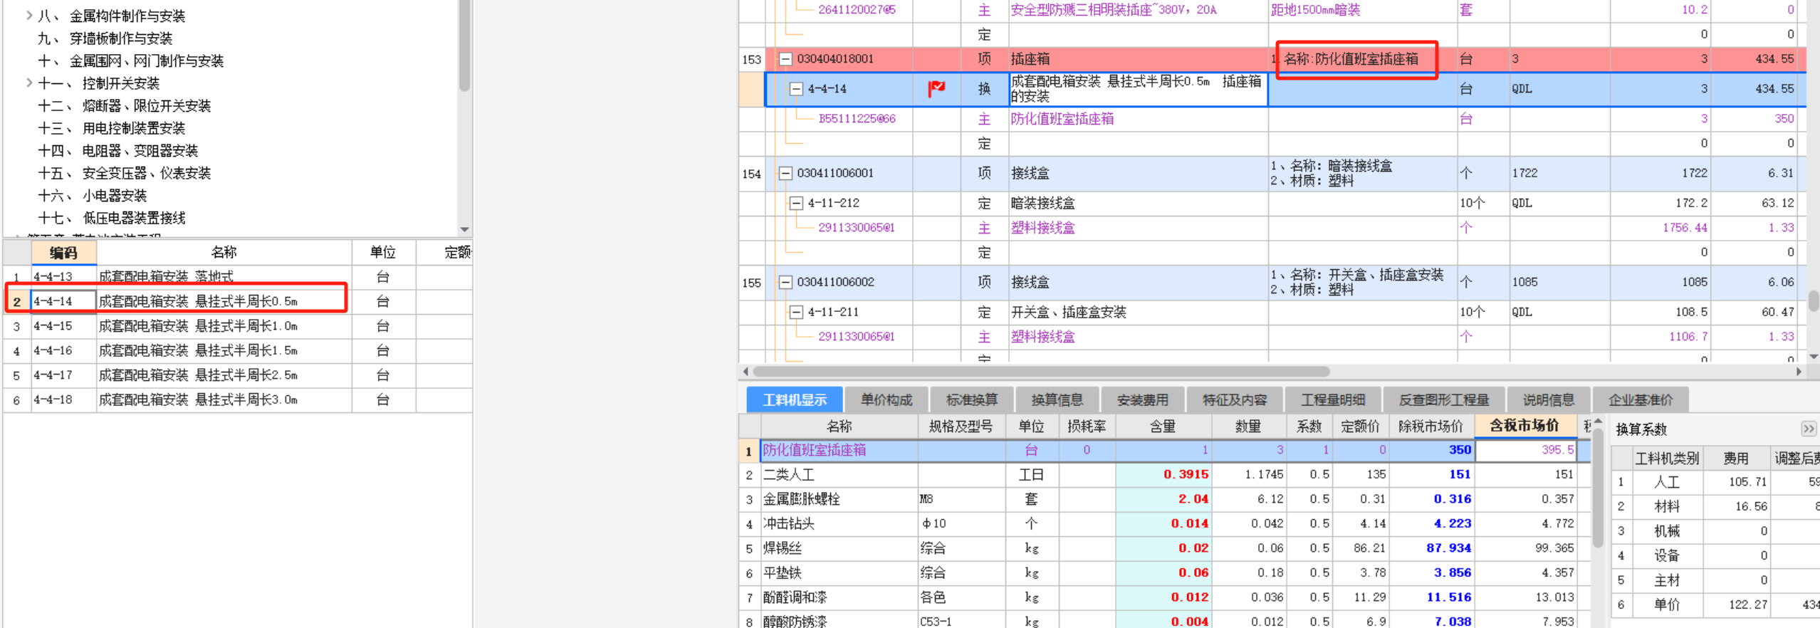The height and width of the screenshot is (628, 1820).
Task: Click the 编码 column header
Action: coord(63,252)
